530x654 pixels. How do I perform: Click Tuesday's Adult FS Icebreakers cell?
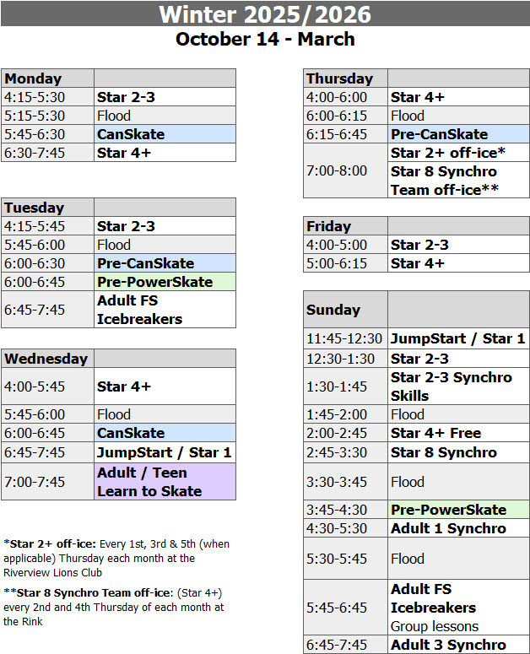[165, 310]
